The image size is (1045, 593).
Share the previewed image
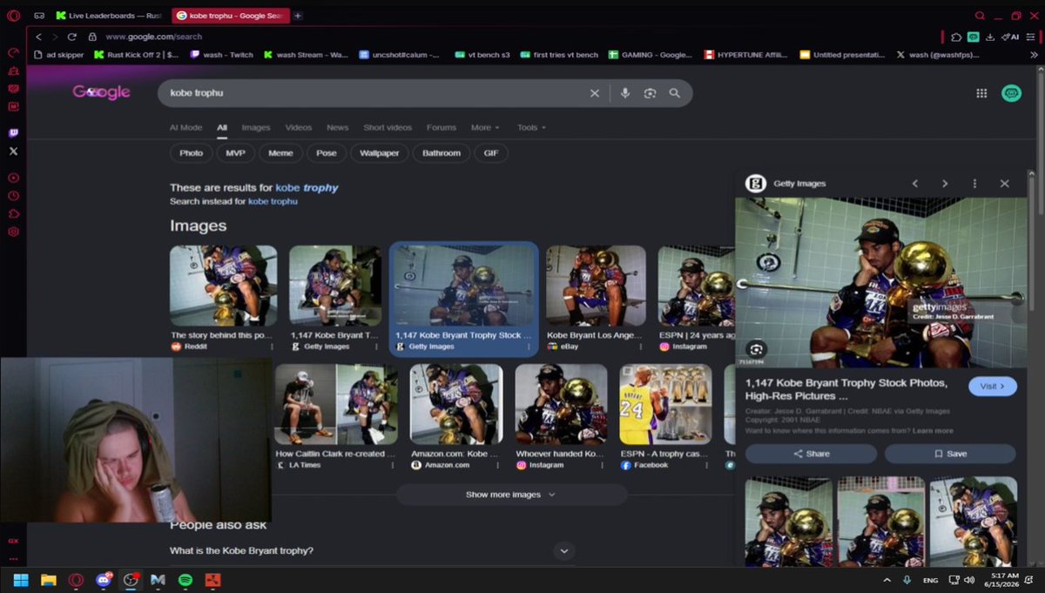811,454
